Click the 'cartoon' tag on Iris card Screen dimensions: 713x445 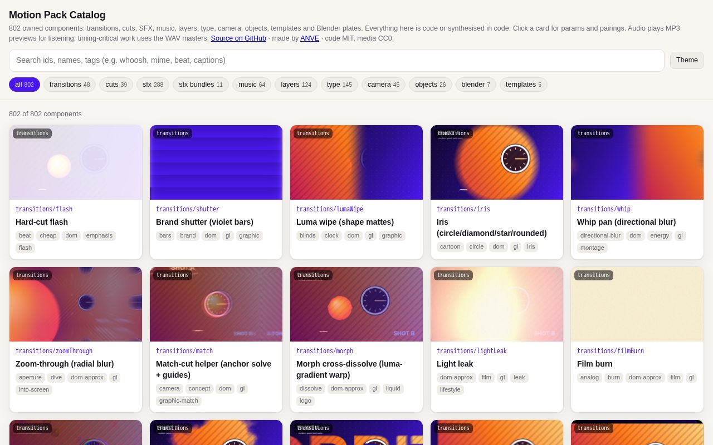[x=450, y=247]
